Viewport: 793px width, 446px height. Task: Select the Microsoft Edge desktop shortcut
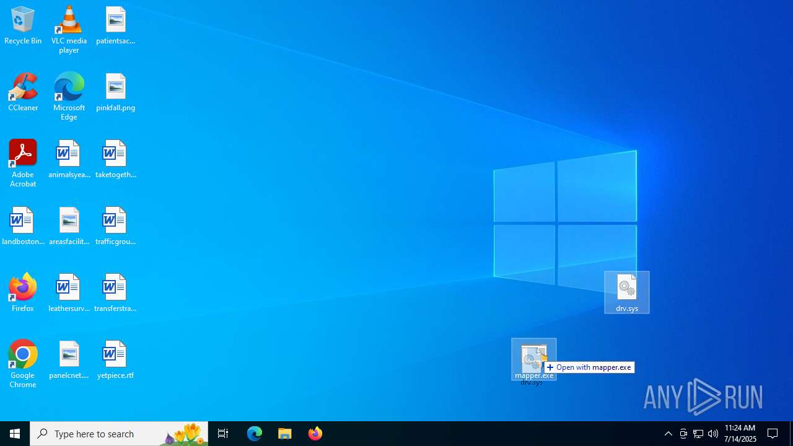[69, 97]
